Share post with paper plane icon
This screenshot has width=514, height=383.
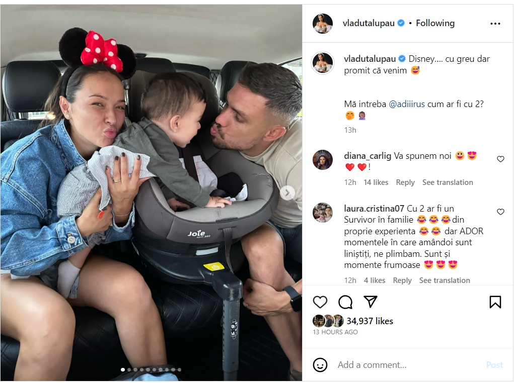(371, 302)
